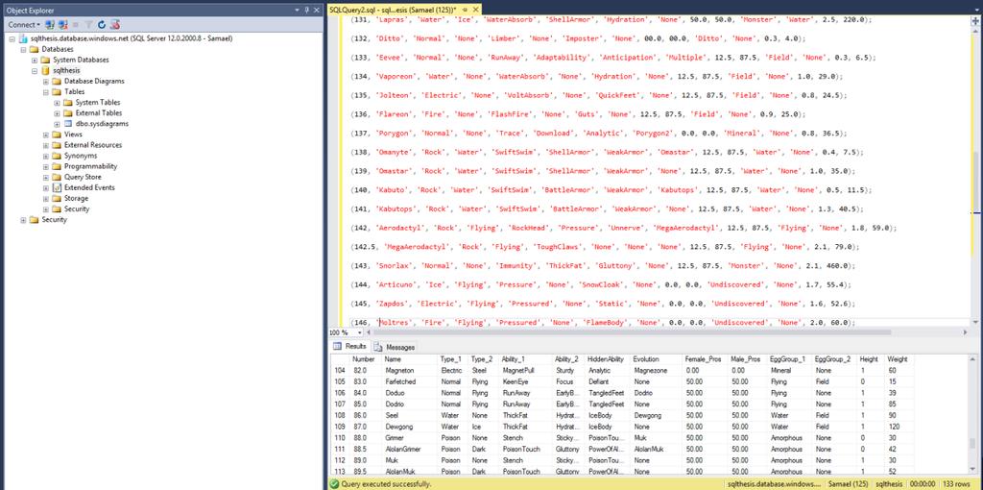This screenshot has height=490, width=983.
Task: Expand the Database Diagrams folder
Action: click(46, 81)
